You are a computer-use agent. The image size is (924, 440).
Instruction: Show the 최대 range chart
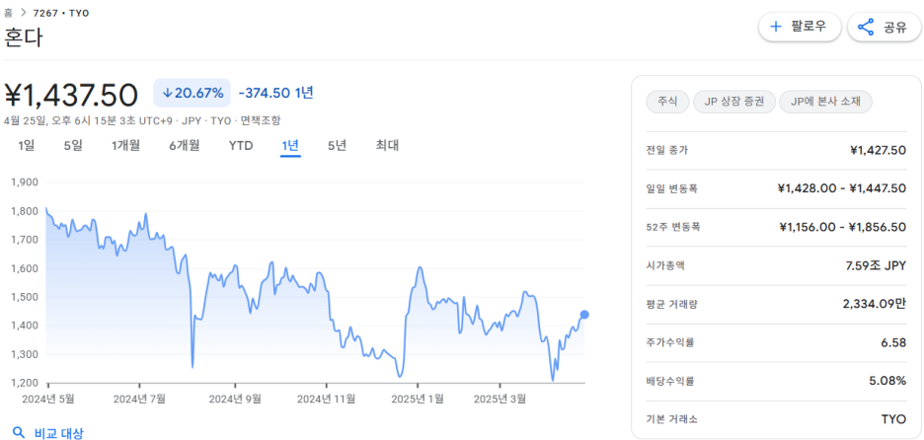(x=387, y=145)
